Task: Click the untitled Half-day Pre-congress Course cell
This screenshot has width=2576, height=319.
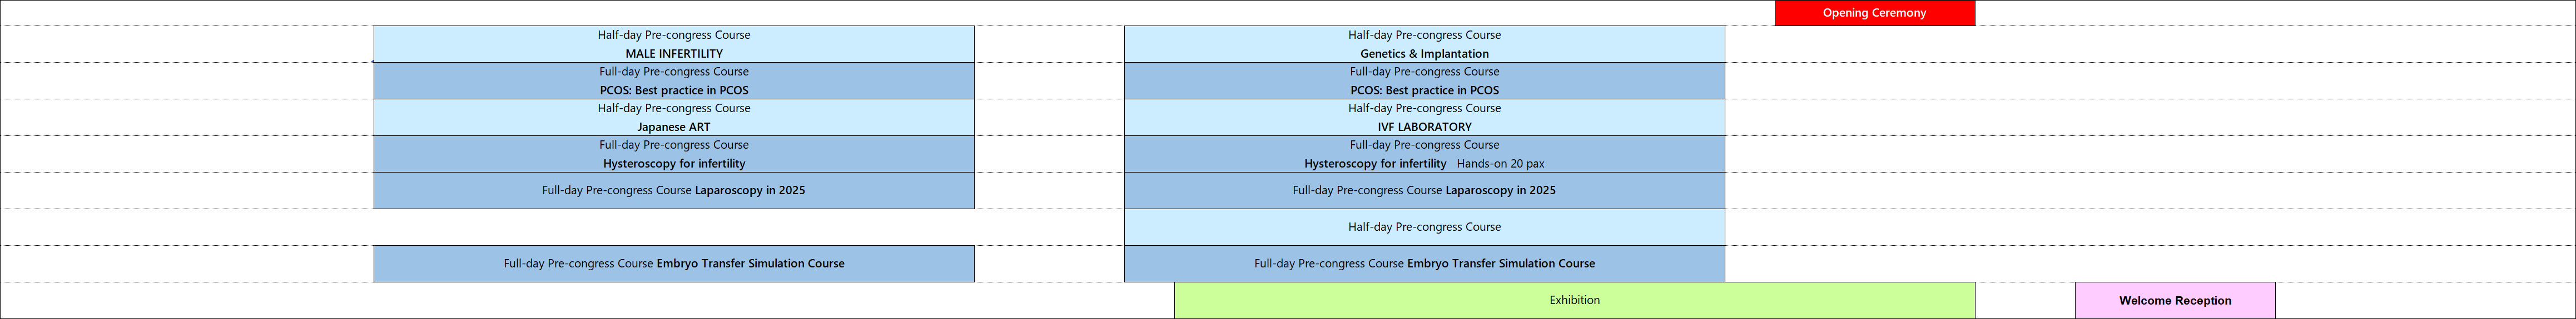Action: point(1424,227)
